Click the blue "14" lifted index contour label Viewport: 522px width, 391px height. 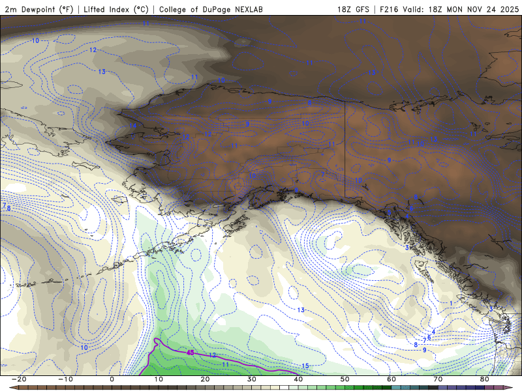[x=133, y=125]
